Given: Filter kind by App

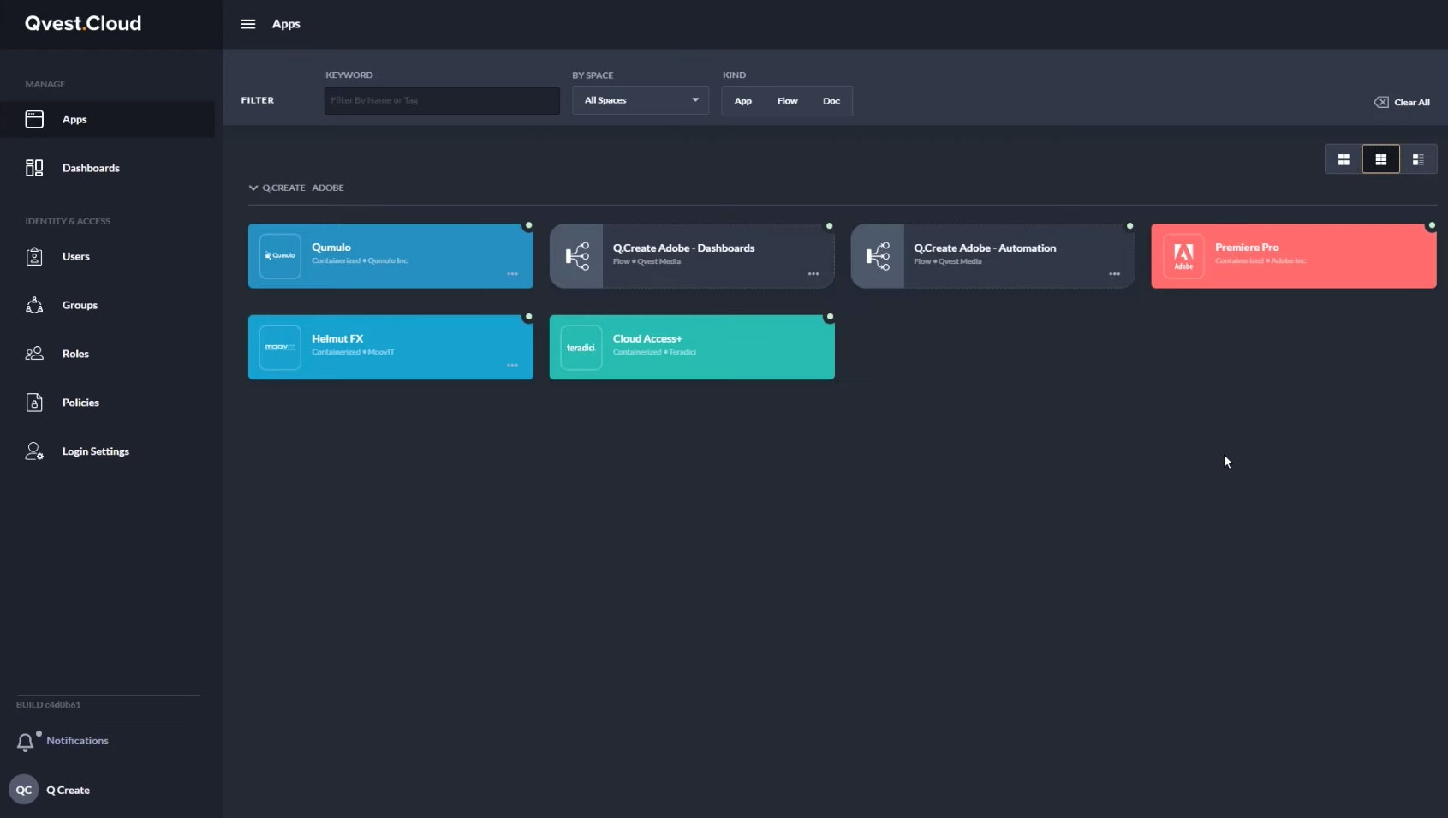Looking at the screenshot, I should [742, 101].
